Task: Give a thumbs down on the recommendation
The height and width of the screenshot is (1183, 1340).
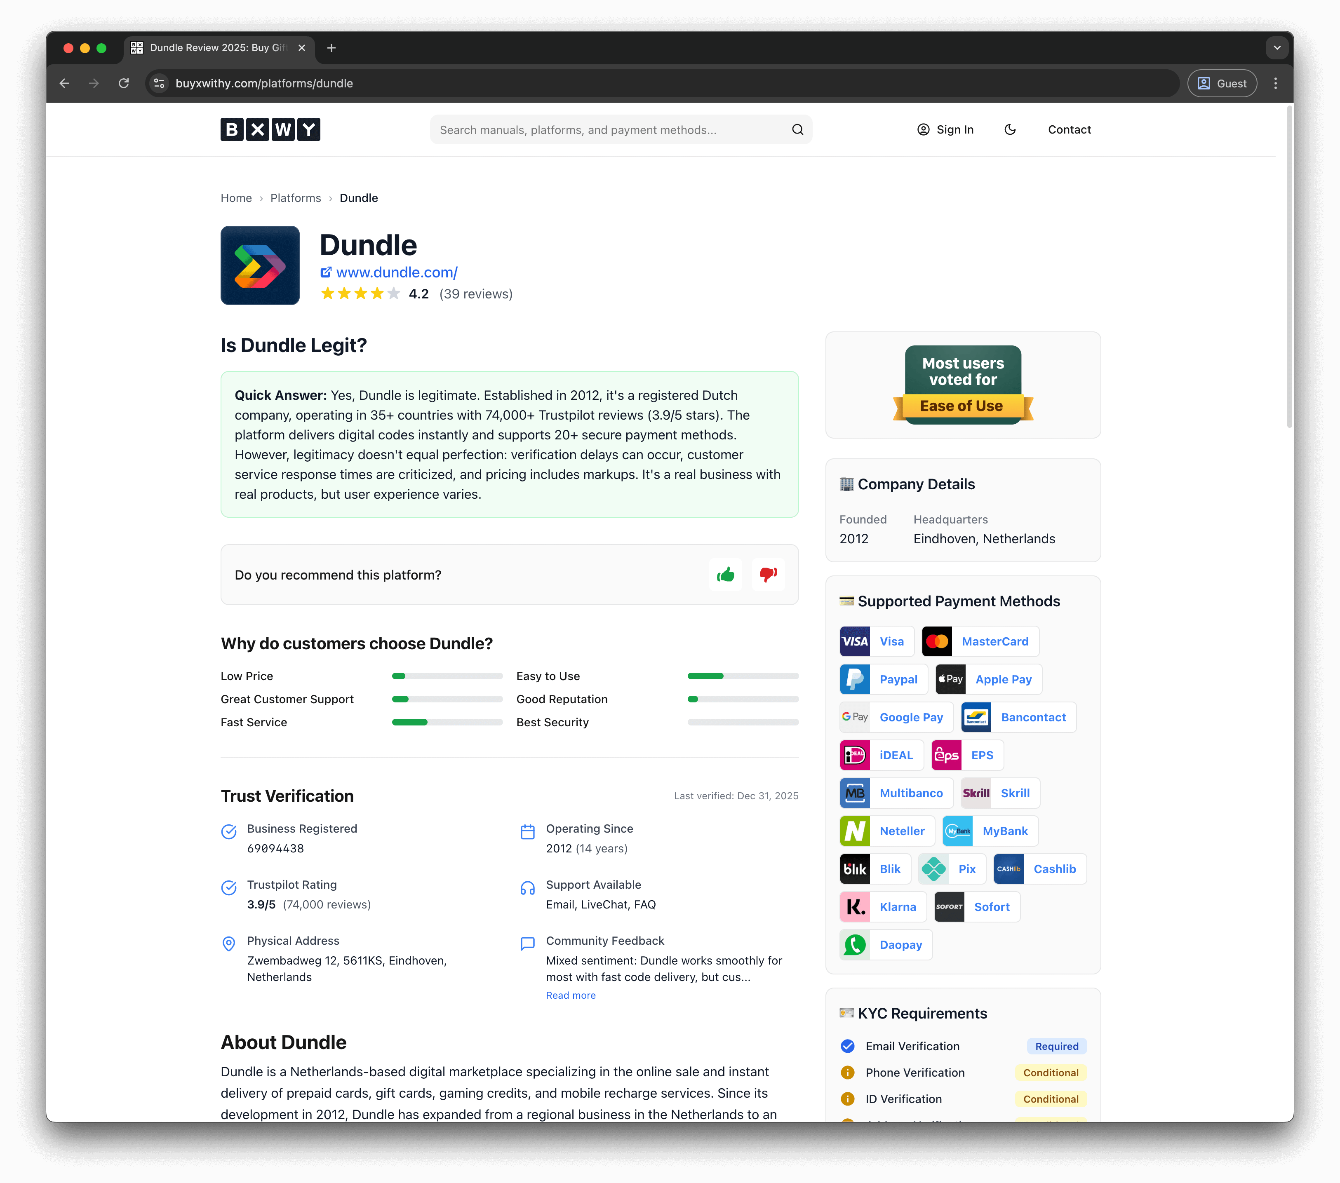Action: click(x=768, y=575)
